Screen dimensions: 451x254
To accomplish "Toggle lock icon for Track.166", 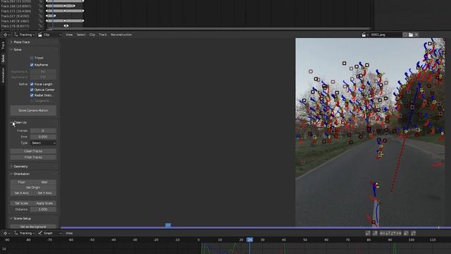I will click(41, 6).
